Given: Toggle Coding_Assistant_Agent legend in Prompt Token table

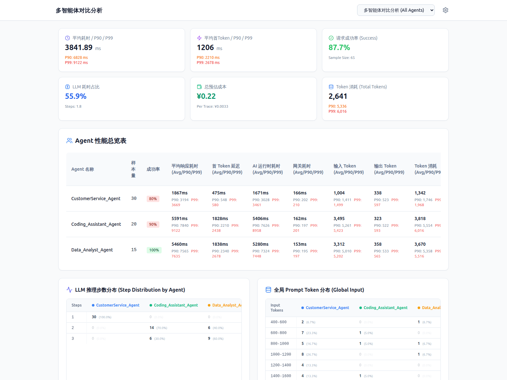Looking at the screenshot, I should tap(383, 308).
